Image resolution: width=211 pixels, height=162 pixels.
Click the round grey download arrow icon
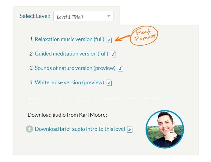(29, 129)
